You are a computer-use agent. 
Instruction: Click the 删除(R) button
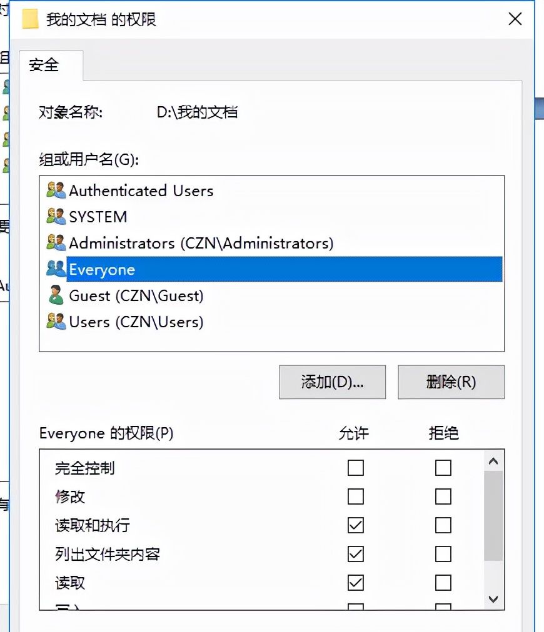click(x=451, y=382)
